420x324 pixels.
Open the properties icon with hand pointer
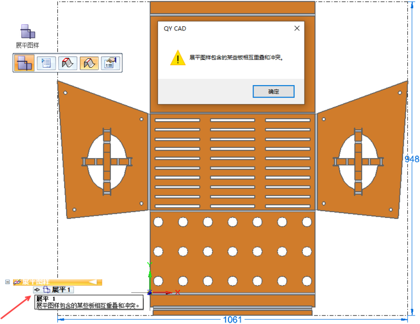111,63
